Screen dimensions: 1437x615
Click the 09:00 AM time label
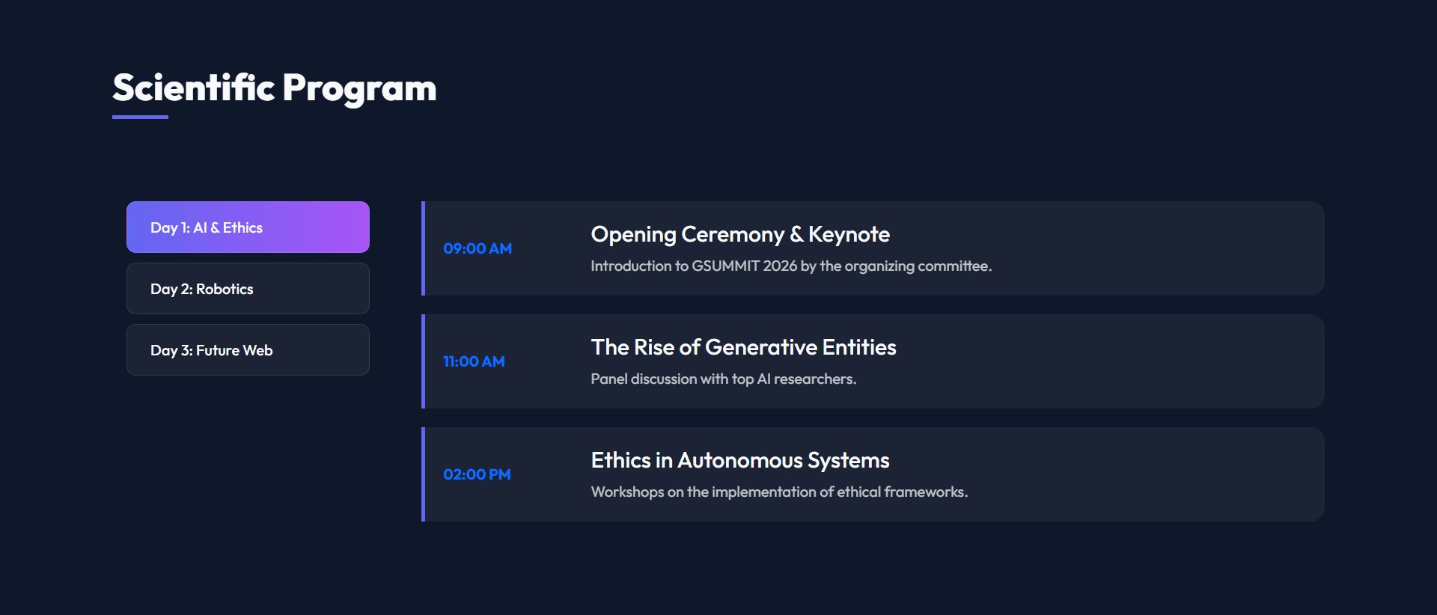pyautogui.click(x=478, y=248)
